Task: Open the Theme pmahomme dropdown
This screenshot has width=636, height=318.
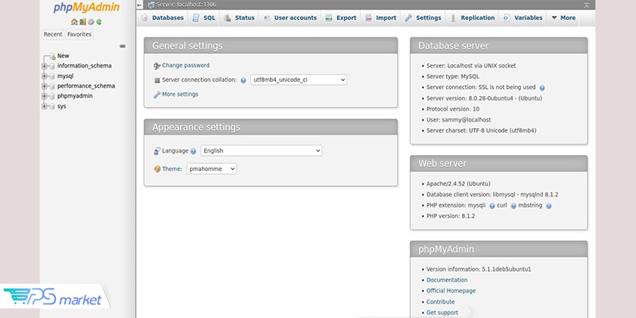Action: tap(211, 169)
